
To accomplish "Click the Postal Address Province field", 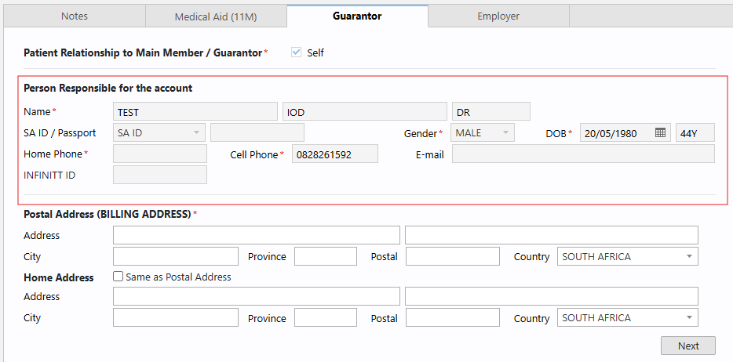I will [326, 256].
